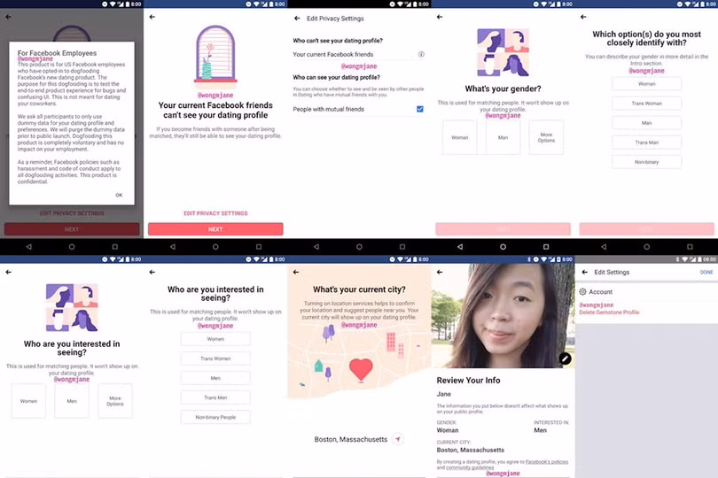Select Woman on What's your gender screen
The image size is (718, 478).
pos(460,137)
